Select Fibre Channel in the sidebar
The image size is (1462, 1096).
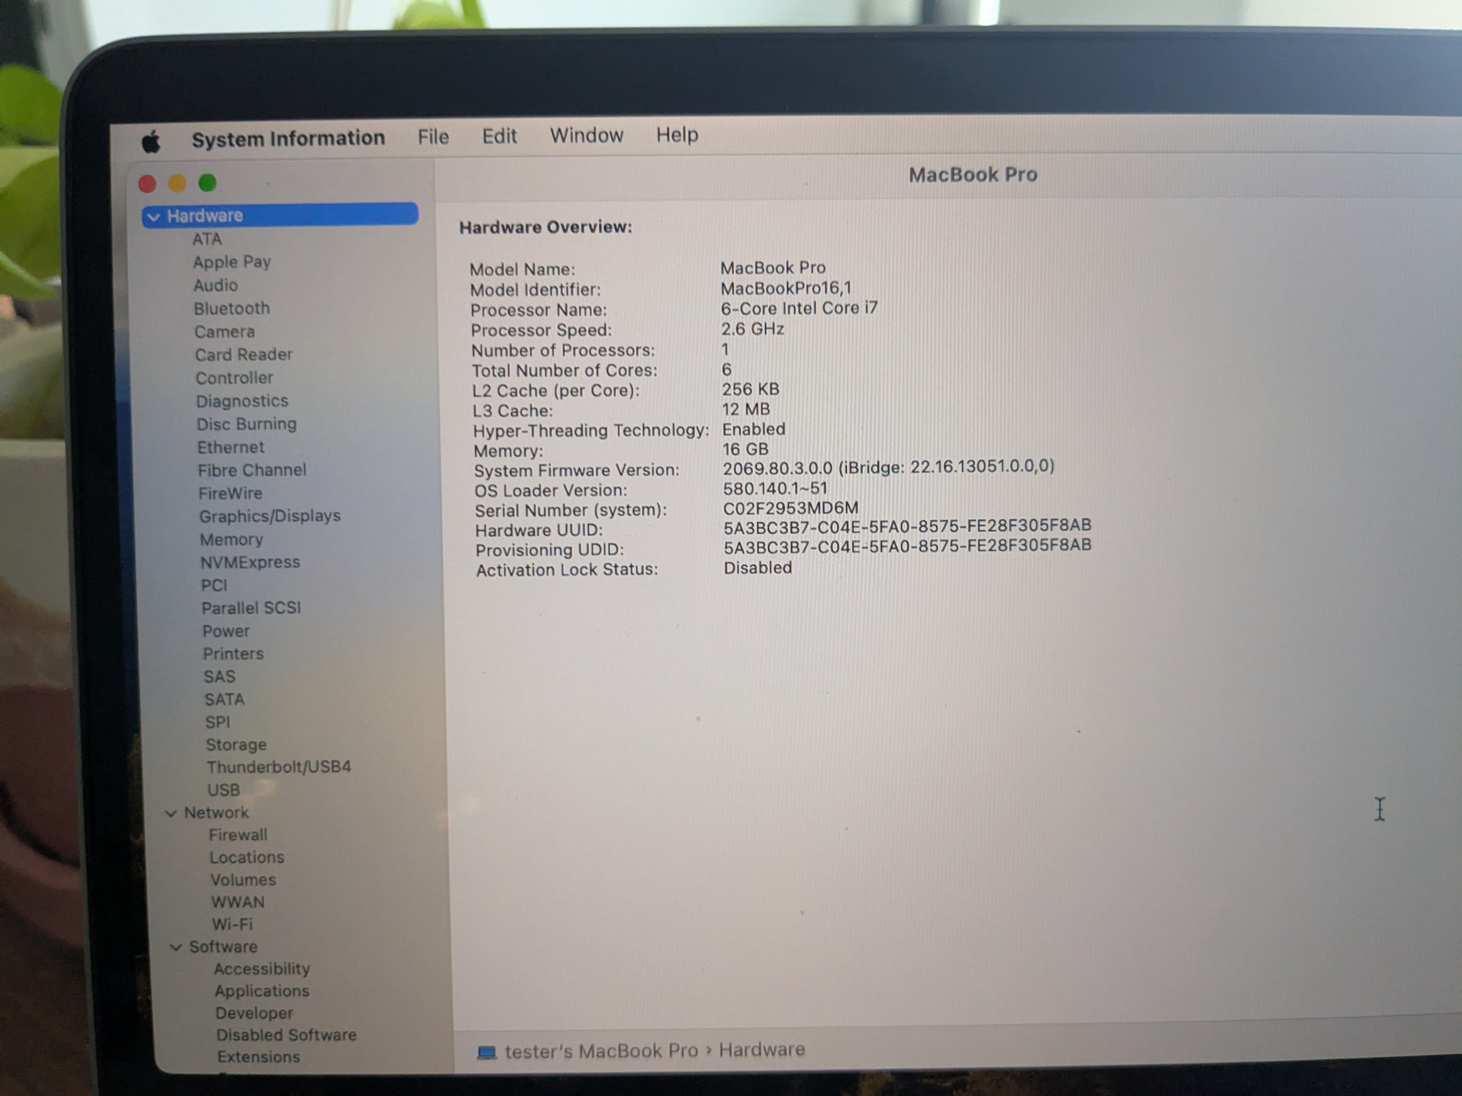pos(252,470)
